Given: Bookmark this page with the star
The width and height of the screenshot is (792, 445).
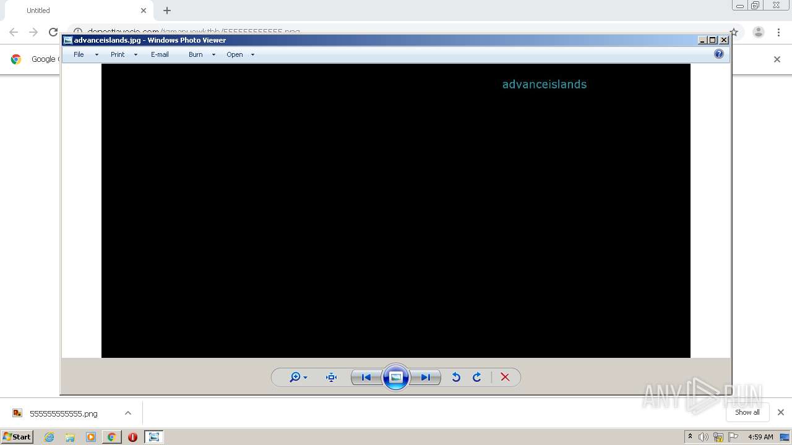Looking at the screenshot, I should click(x=734, y=32).
